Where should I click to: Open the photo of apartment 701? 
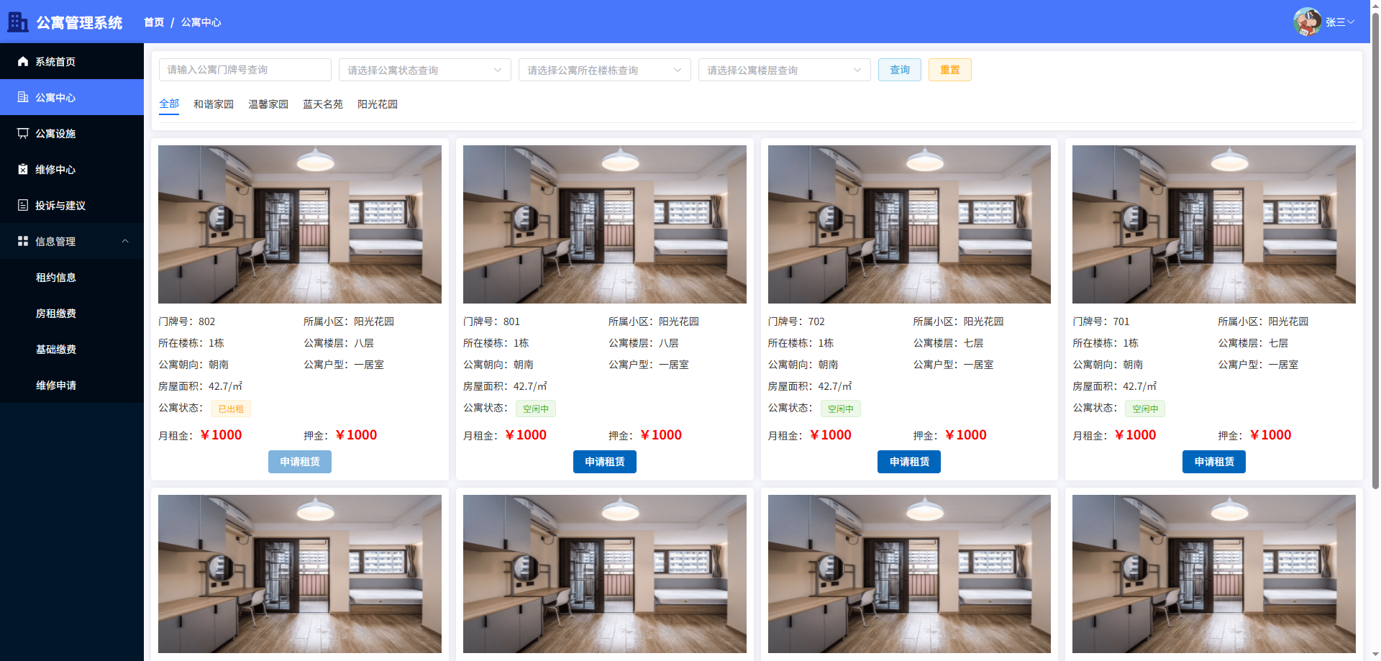click(x=1214, y=224)
